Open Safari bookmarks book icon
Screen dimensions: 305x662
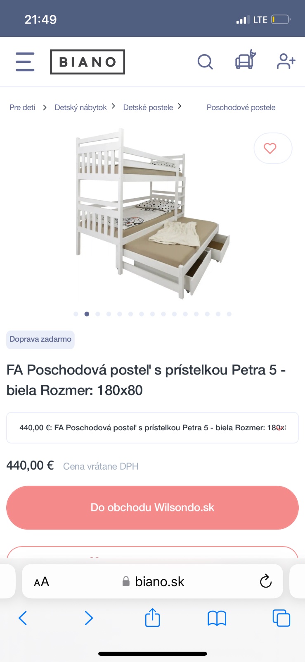coord(217,618)
